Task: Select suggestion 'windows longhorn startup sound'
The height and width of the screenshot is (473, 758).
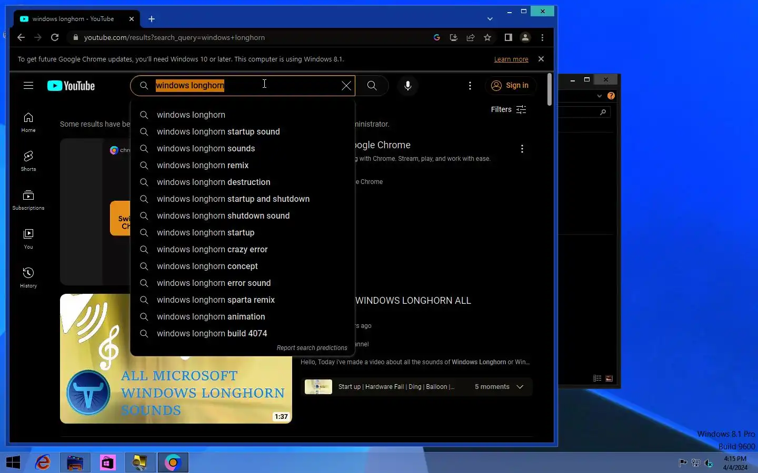Action: (243, 132)
